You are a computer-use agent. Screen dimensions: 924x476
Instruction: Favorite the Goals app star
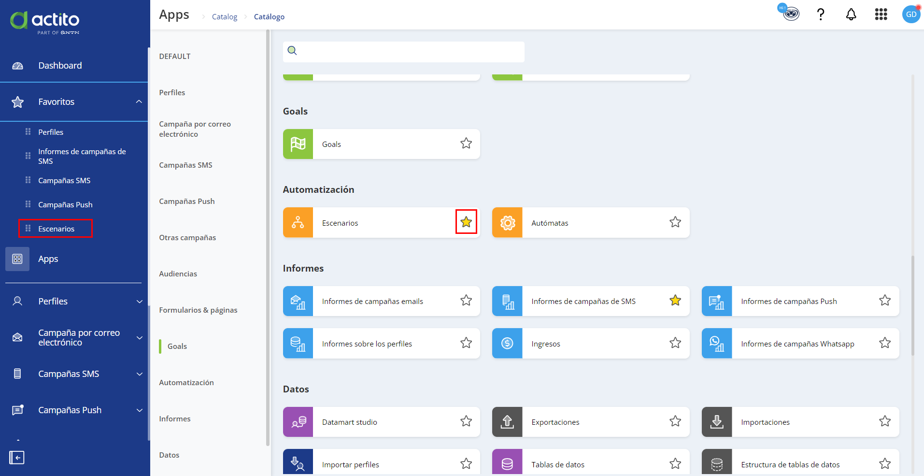coord(466,143)
